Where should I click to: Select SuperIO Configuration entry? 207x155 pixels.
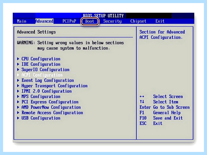click(46, 70)
